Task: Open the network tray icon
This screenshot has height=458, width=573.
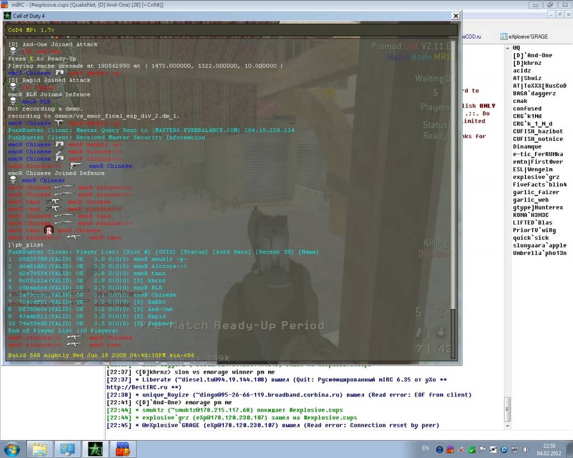Action: (x=515, y=450)
